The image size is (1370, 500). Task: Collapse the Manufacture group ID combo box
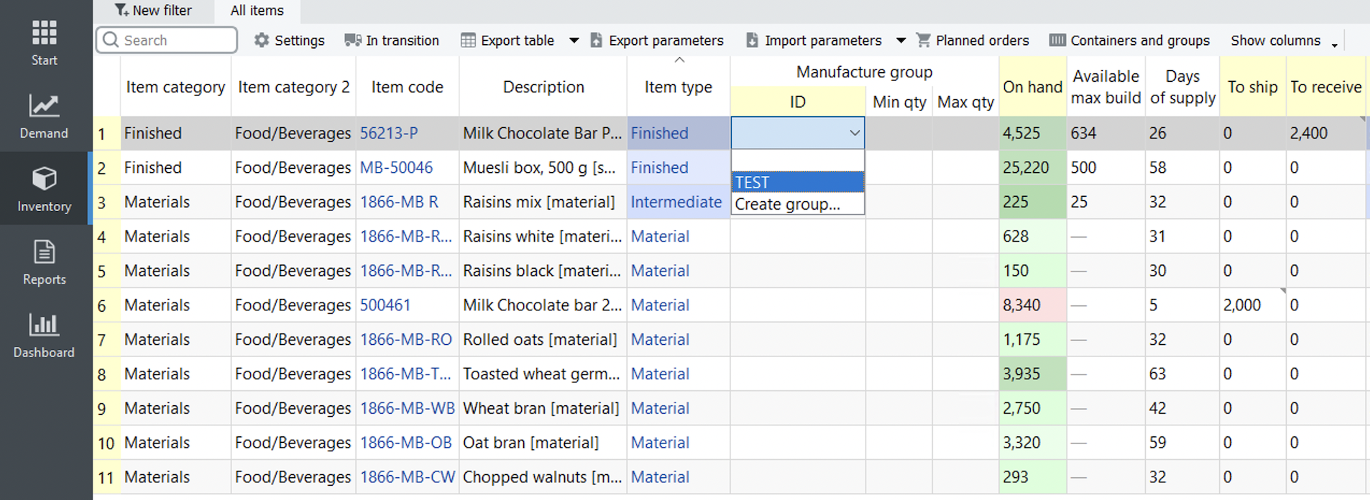[854, 133]
